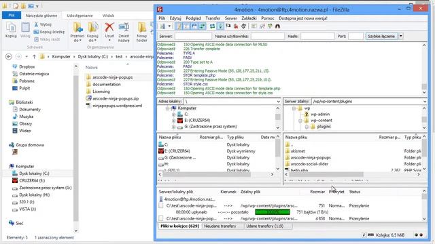
Task: Click the remote parent directory '..' folder icon
Action: tap(288, 144)
